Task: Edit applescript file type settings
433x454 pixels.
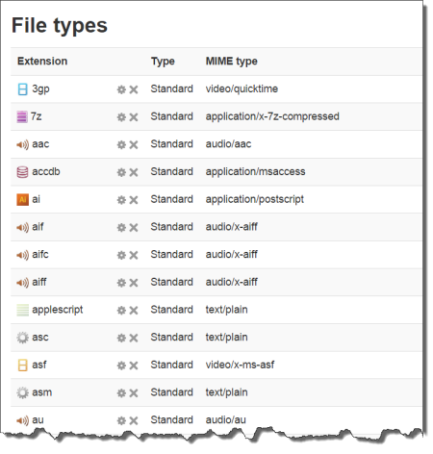Action: 121,310
